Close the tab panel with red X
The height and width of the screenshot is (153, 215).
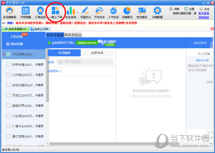point(212,29)
